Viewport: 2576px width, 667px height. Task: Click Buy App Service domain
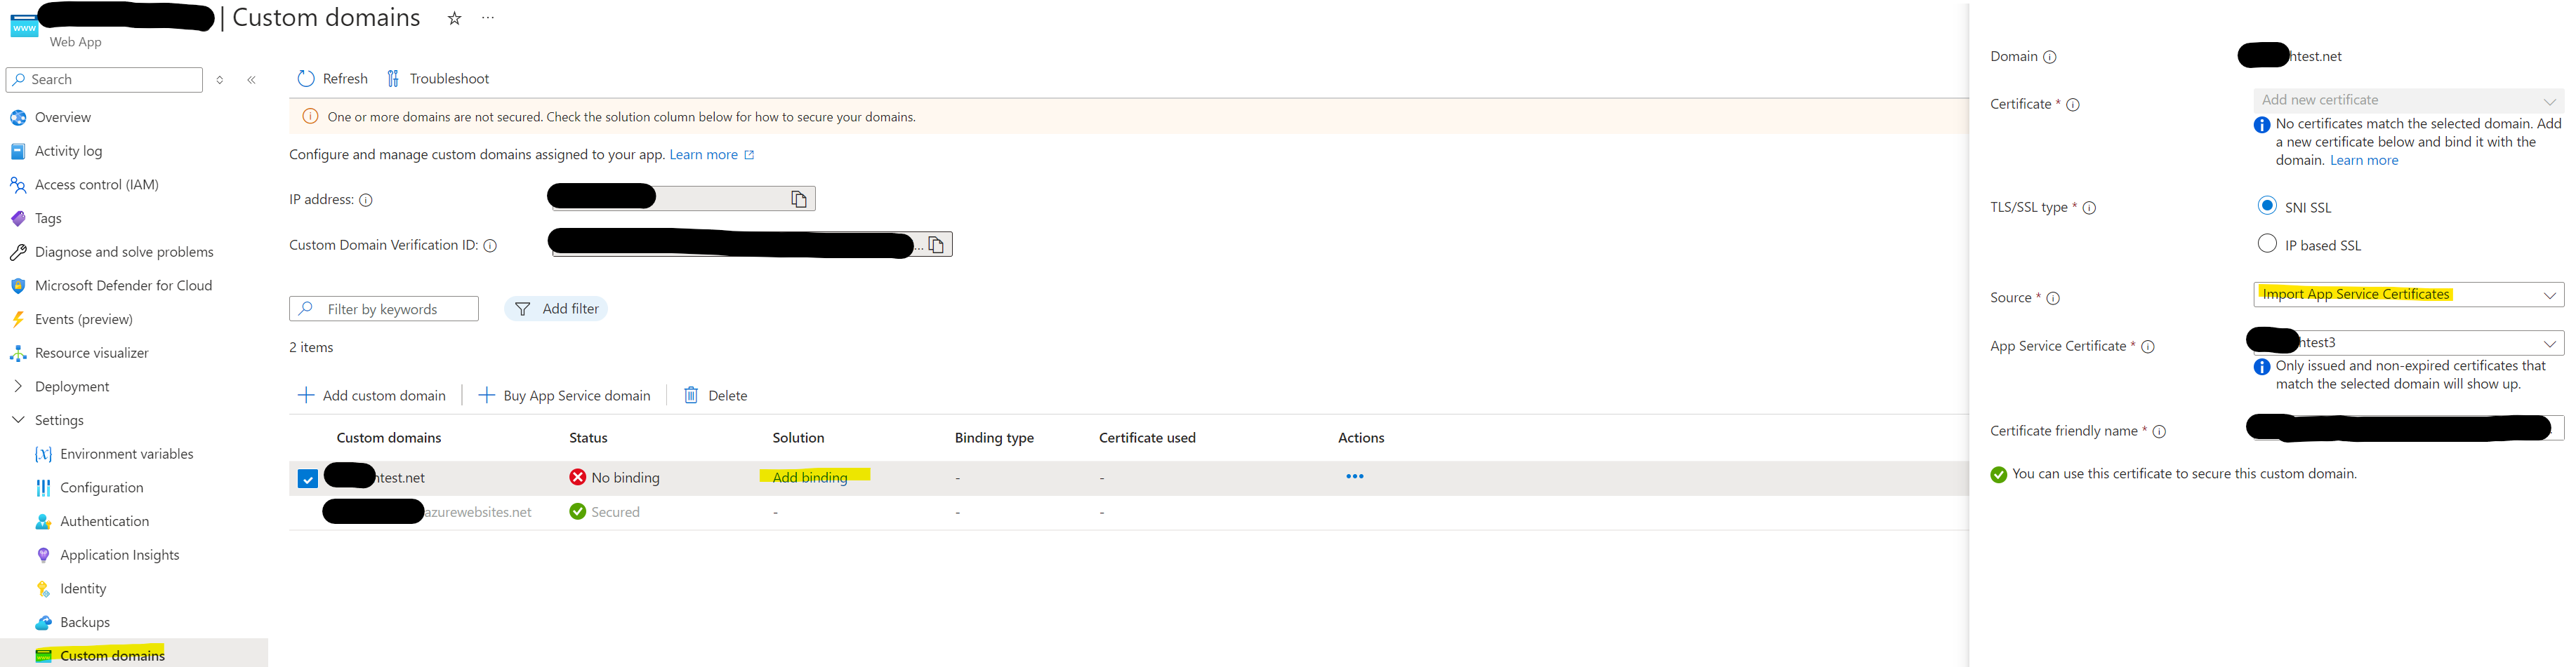coord(565,396)
